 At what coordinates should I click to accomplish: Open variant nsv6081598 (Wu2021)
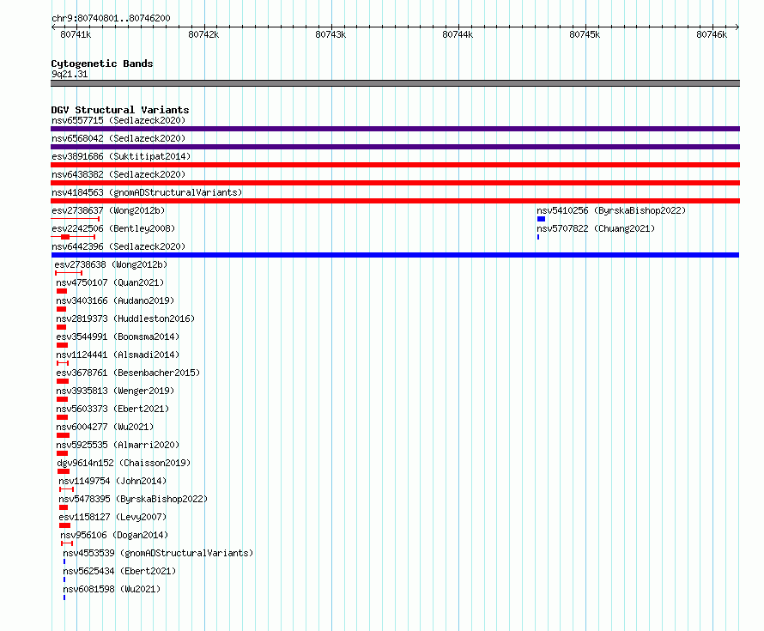(x=112, y=589)
